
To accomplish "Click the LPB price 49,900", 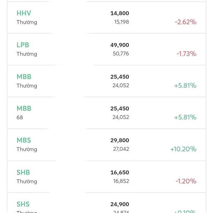I will (120, 45).
